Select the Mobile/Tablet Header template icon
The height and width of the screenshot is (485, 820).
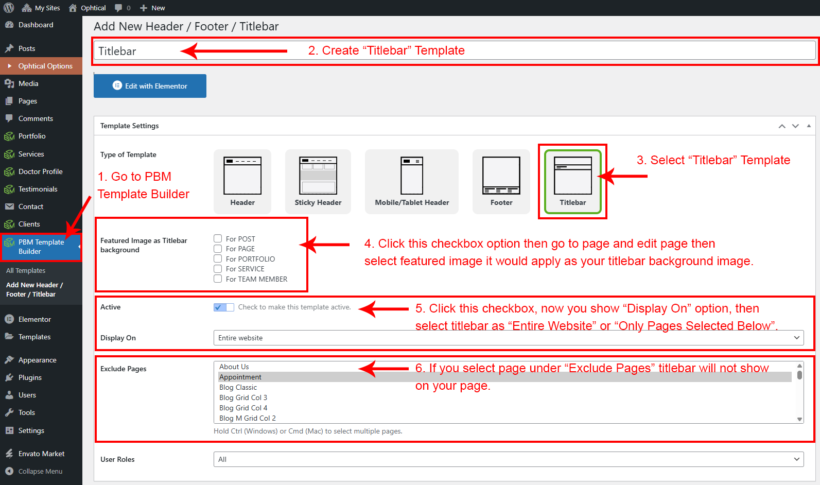tap(412, 176)
